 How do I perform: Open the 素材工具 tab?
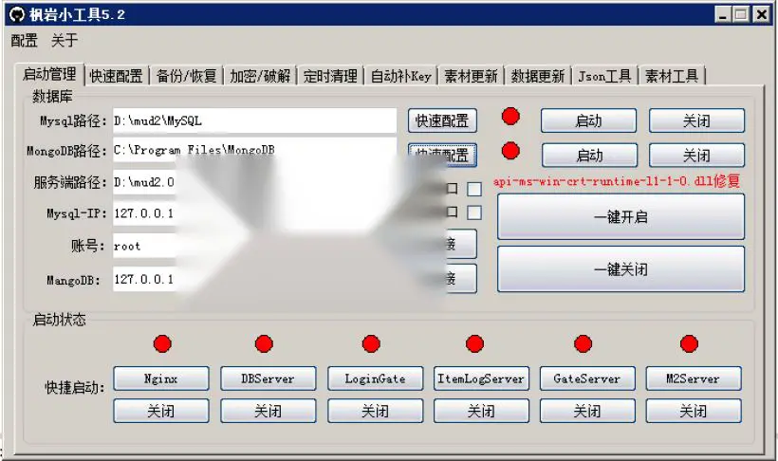click(672, 76)
